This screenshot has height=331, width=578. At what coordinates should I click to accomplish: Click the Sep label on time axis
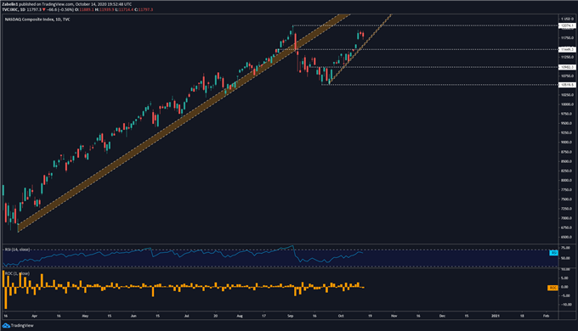click(291, 316)
